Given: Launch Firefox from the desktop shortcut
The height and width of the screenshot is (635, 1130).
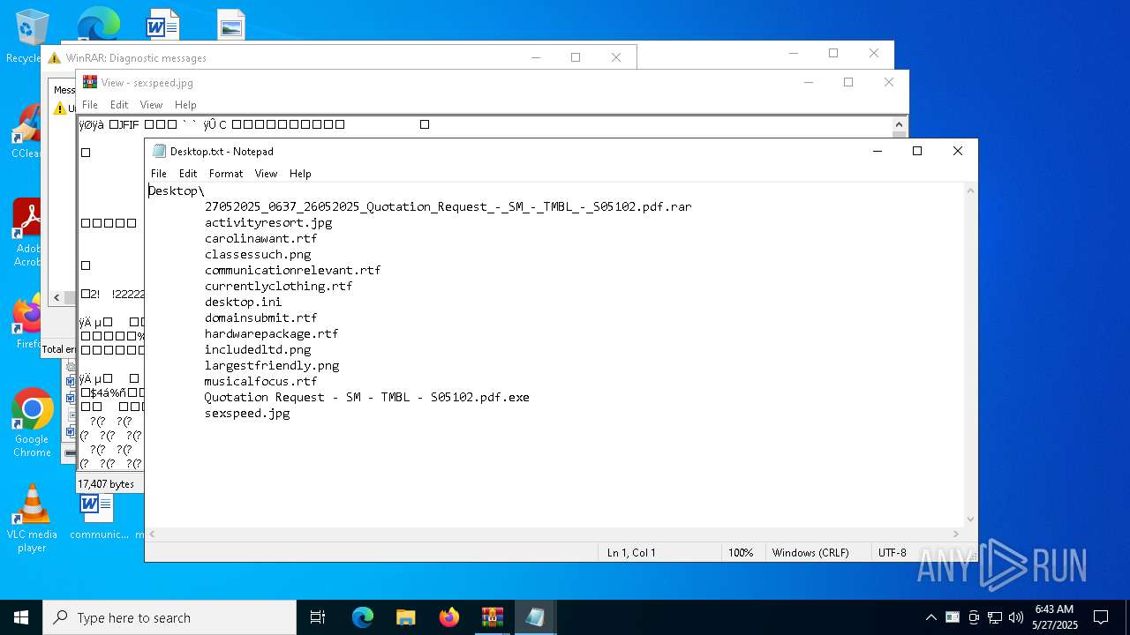Looking at the screenshot, I should tap(26, 322).
